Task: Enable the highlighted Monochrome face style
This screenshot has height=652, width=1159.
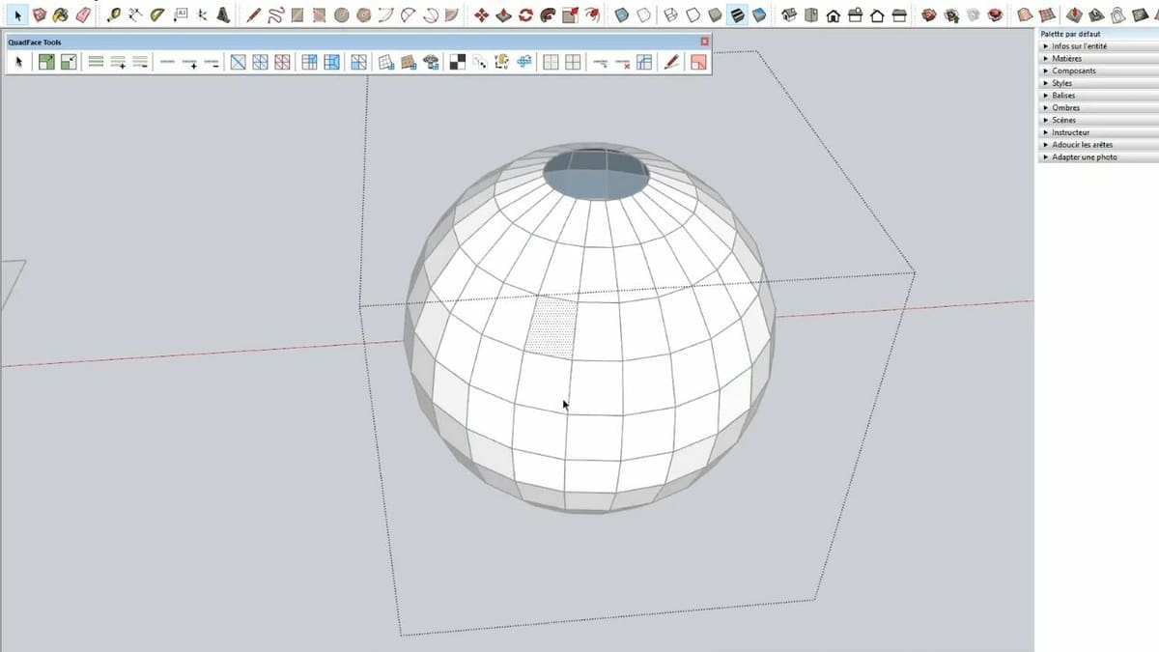Action: point(737,15)
